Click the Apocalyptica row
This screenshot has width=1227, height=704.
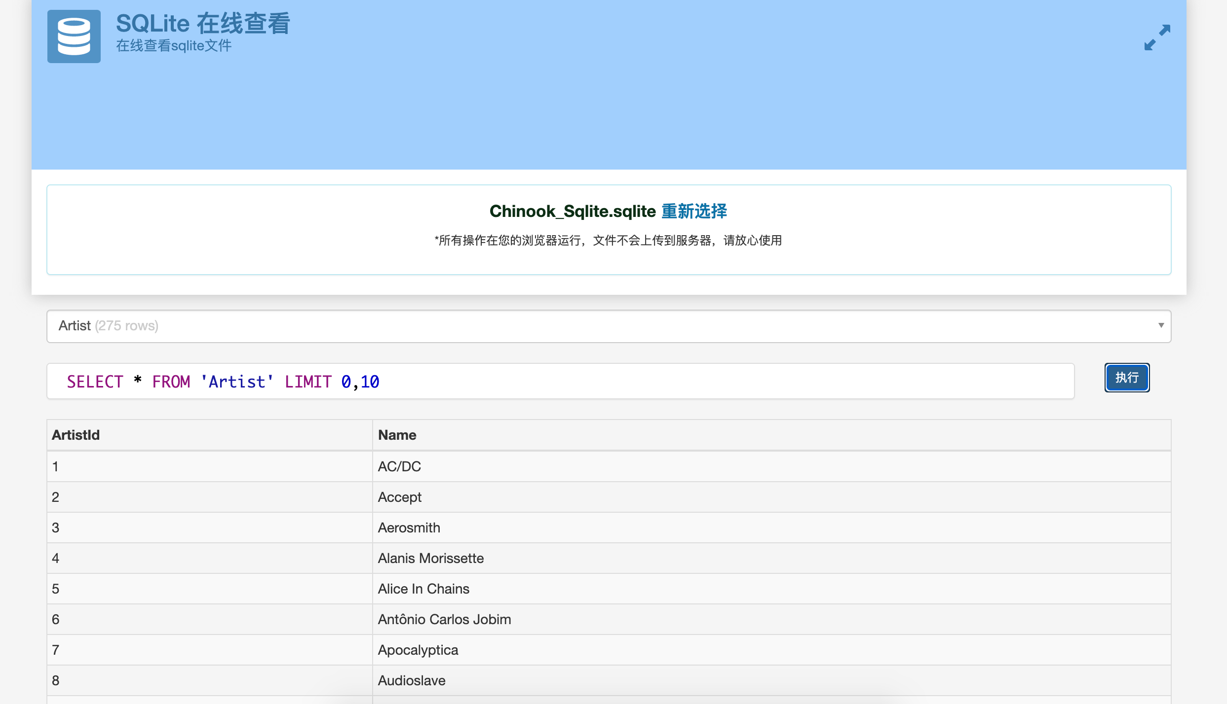(418, 649)
